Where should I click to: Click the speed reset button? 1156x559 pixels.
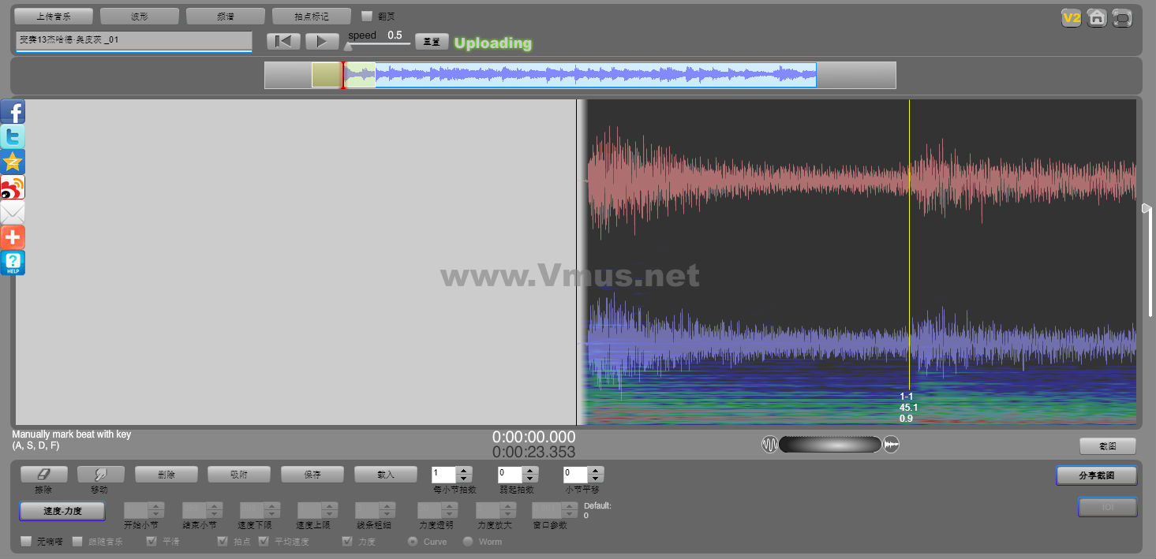coord(432,41)
